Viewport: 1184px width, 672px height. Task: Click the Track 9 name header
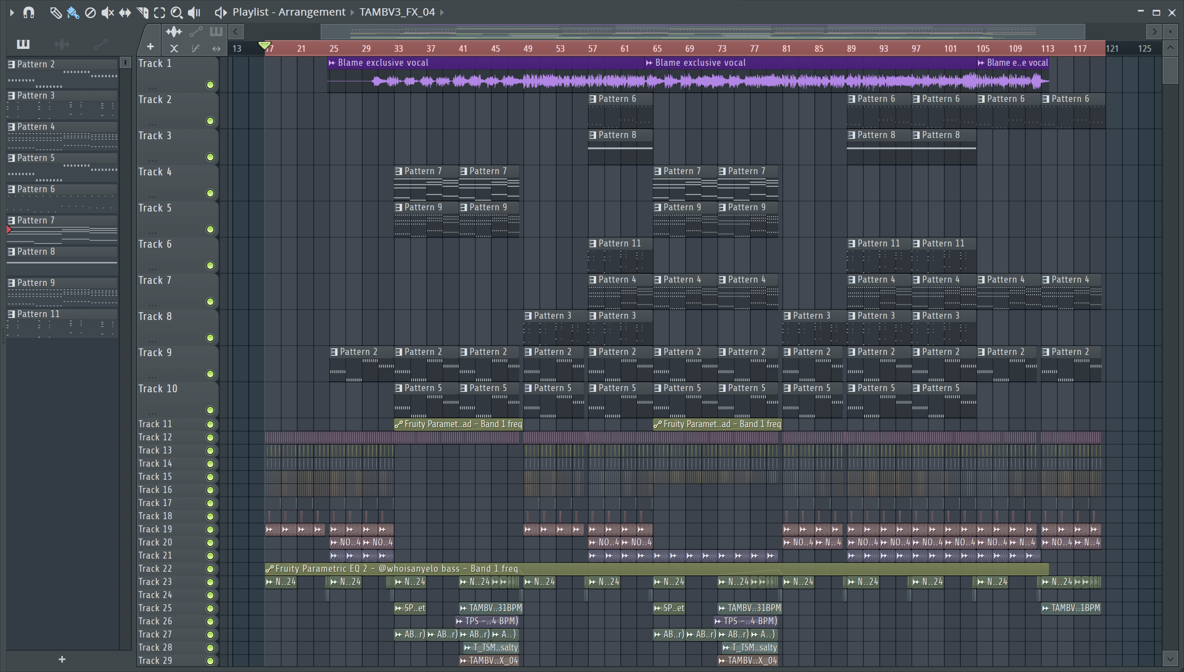pos(155,352)
